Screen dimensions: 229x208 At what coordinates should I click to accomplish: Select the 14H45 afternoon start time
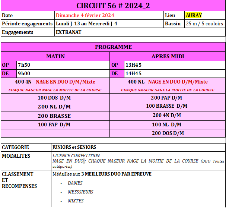pos(133,73)
